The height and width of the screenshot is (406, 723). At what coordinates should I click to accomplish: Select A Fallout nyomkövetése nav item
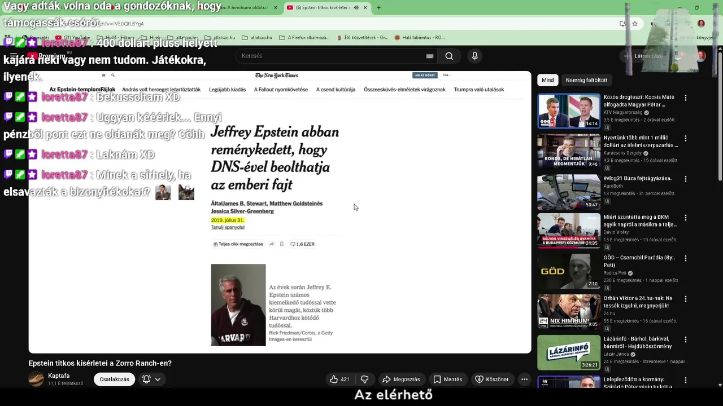[281, 89]
